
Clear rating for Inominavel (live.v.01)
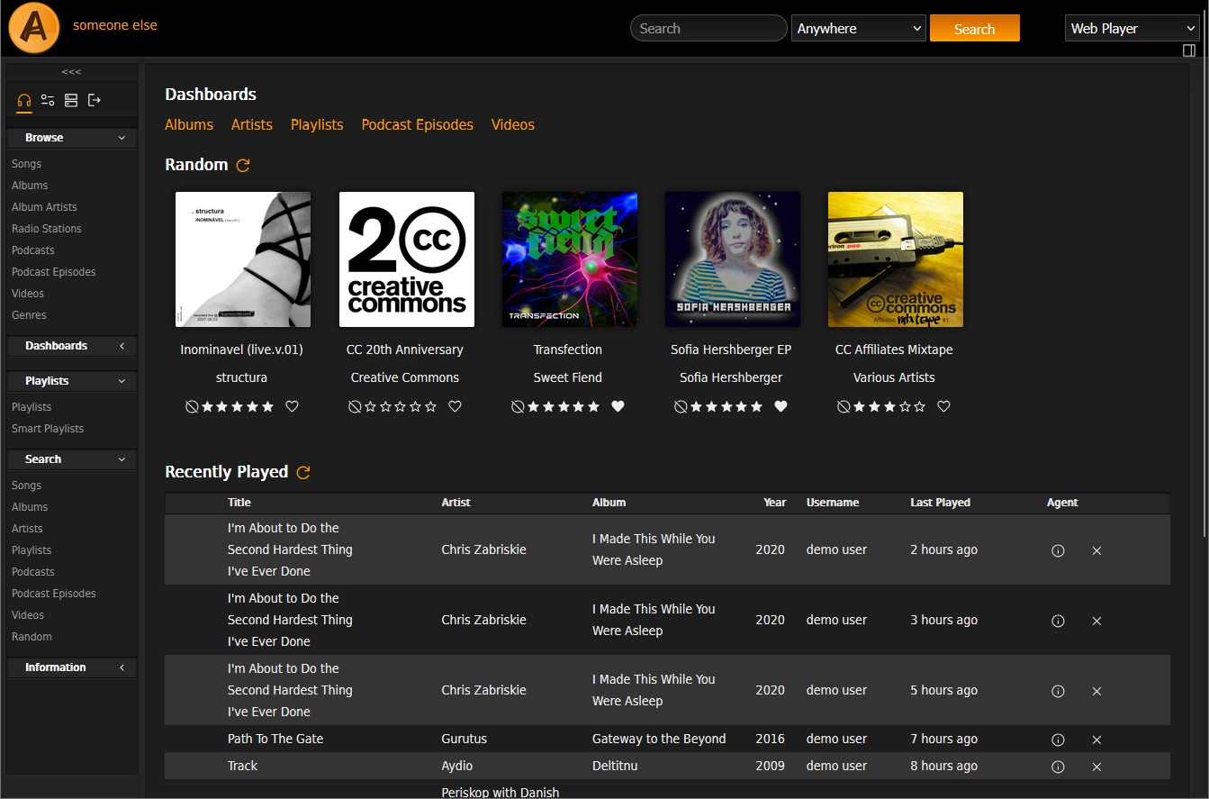click(x=192, y=406)
